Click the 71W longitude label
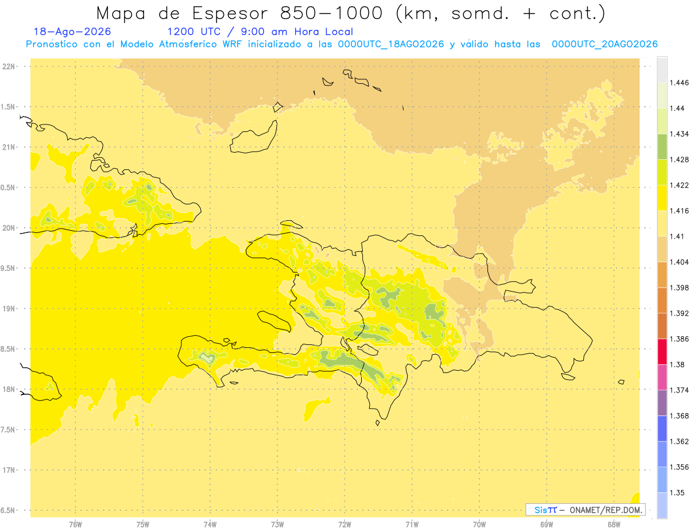 coord(412,524)
